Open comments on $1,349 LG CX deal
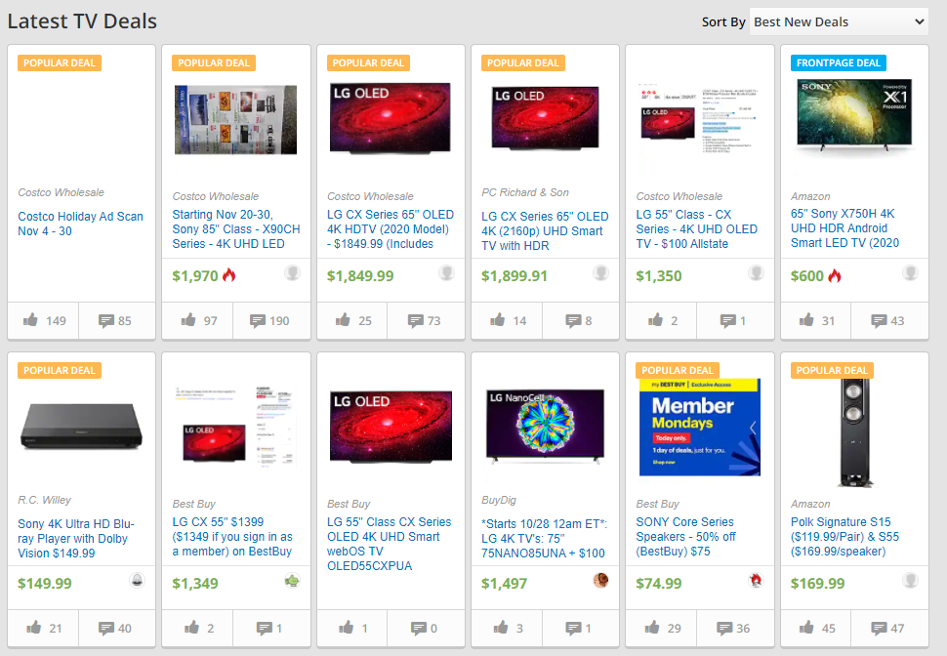The height and width of the screenshot is (656, 947). coord(271,629)
